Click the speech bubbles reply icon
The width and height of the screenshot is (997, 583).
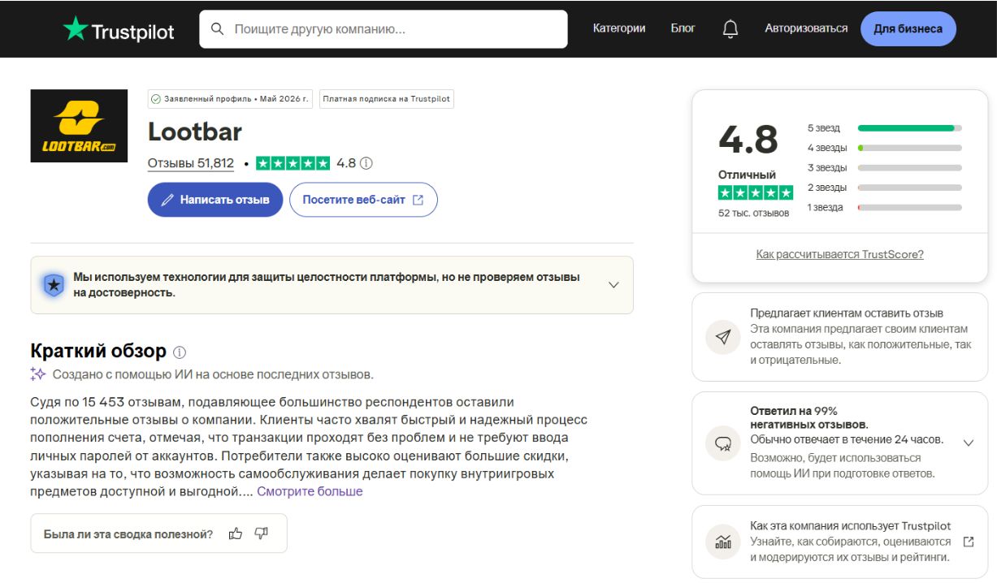pos(722,443)
